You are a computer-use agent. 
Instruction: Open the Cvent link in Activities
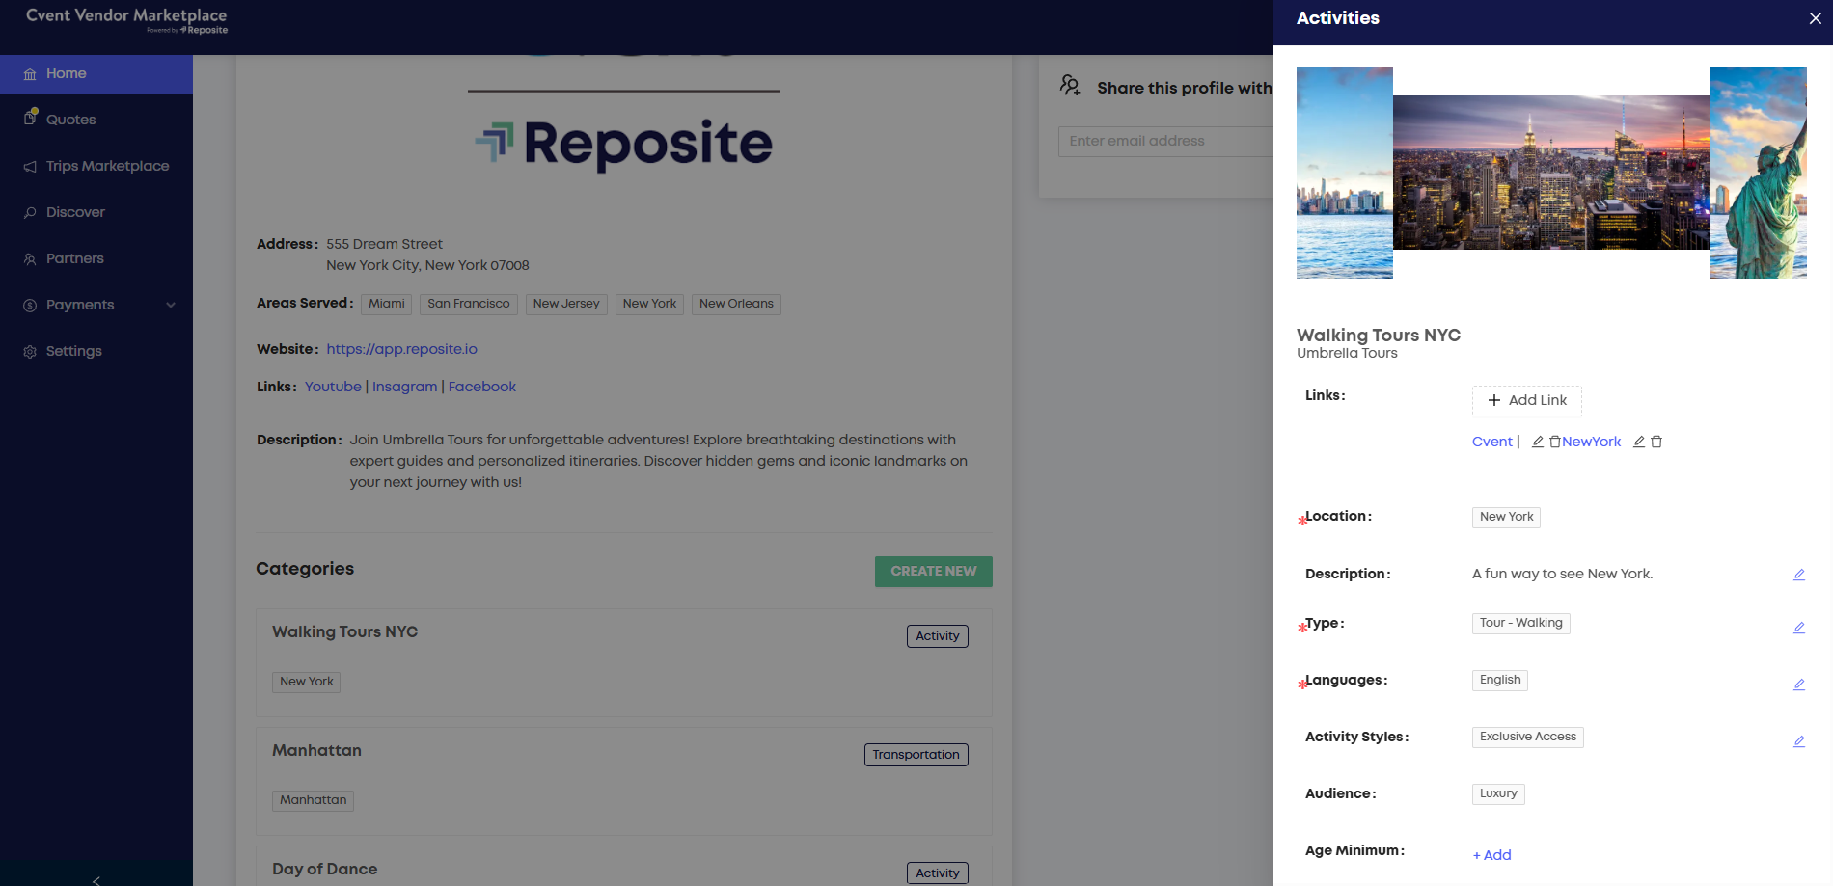coord(1491,442)
